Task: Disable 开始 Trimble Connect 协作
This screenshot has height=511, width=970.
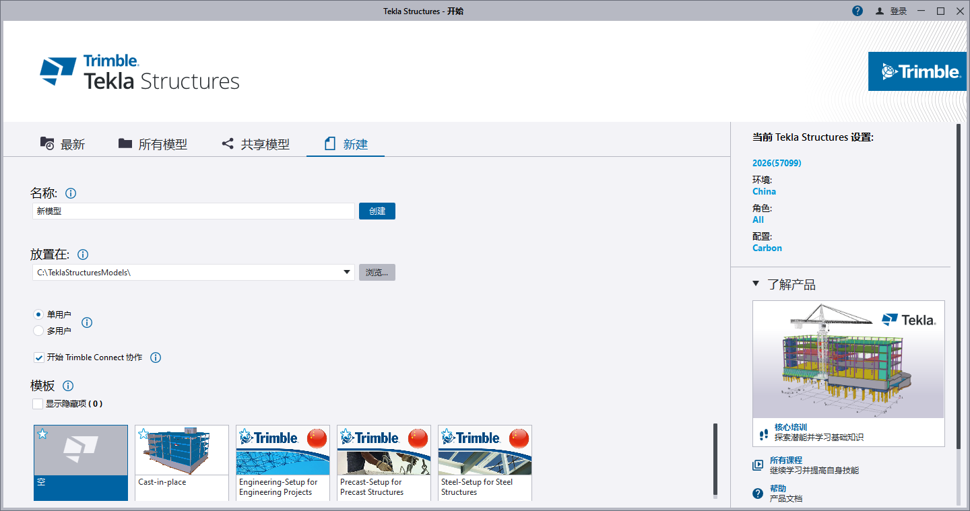Action: pos(39,357)
